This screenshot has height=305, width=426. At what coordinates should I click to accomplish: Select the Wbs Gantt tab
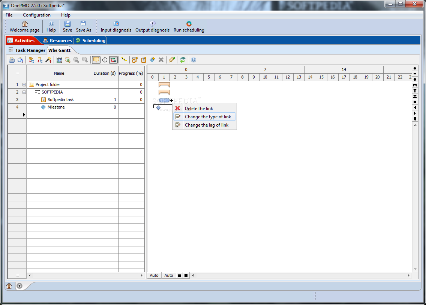[60, 50]
